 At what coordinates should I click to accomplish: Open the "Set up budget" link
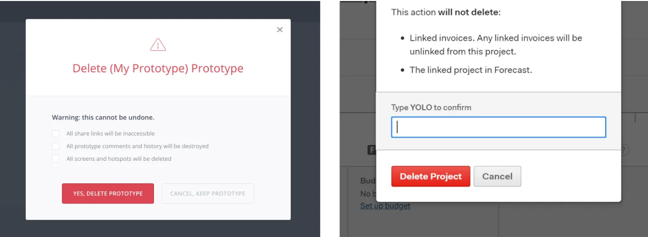(x=385, y=206)
